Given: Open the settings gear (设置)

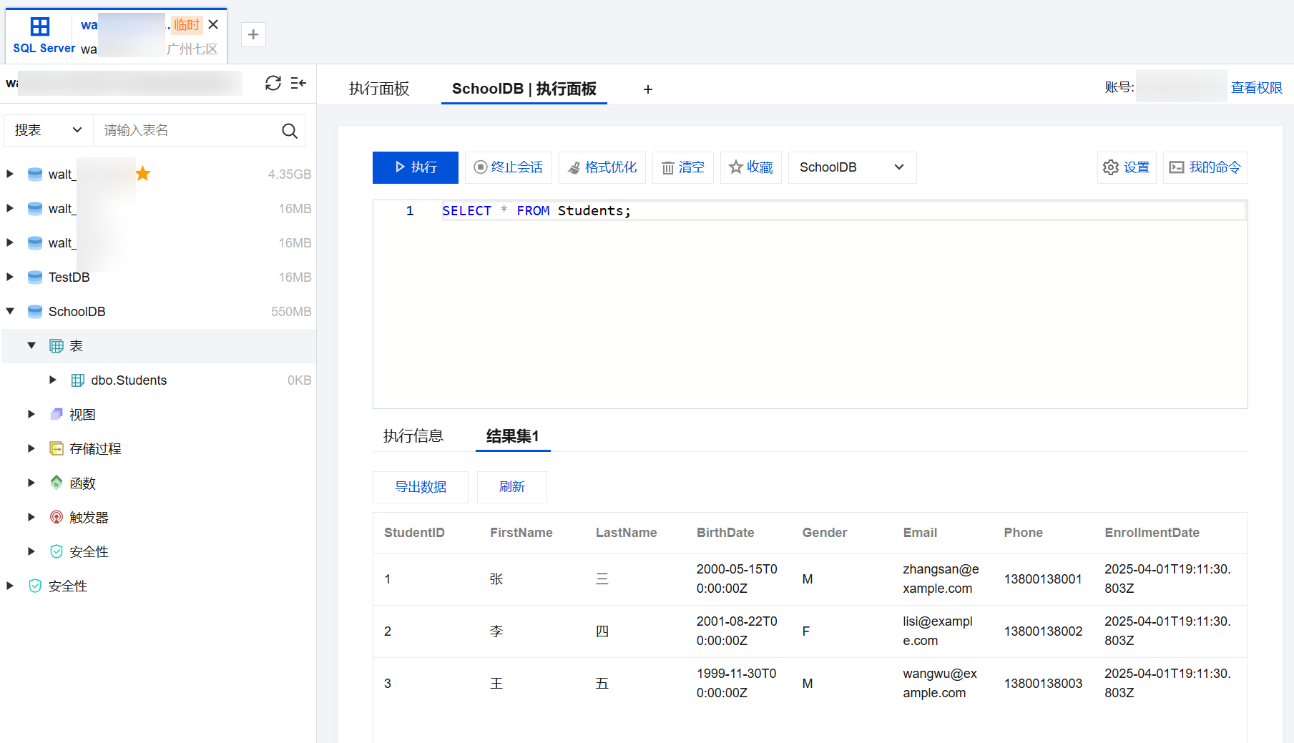Looking at the screenshot, I should [x=1126, y=167].
